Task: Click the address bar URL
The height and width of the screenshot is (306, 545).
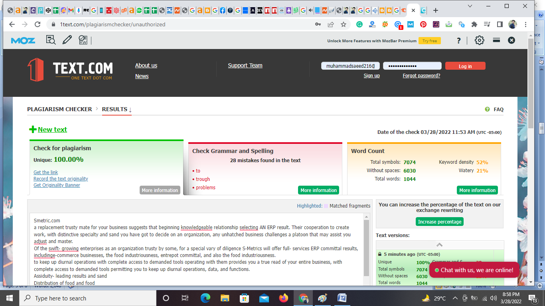Action: click(x=113, y=24)
